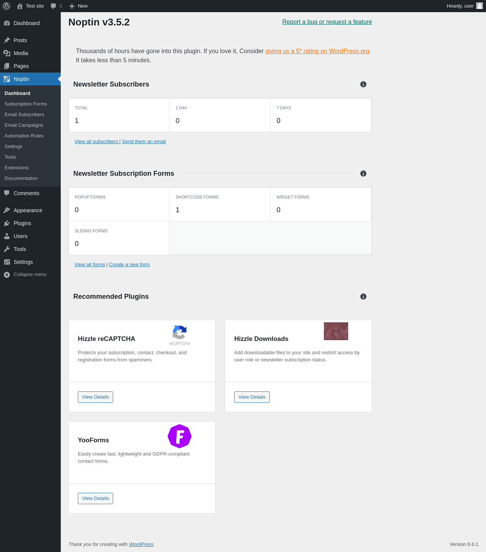Click the SHORTCODE FORMS stat card

(x=220, y=204)
